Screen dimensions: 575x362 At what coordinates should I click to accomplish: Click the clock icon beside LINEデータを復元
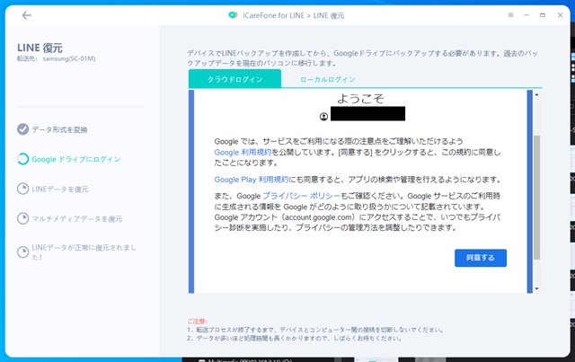(x=22, y=189)
